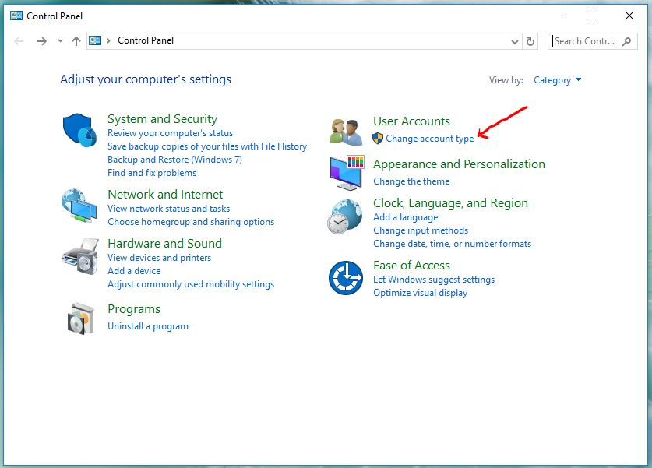Screen dimensions: 652x468
Task: Click the User Accounts people icon
Action: (x=346, y=131)
